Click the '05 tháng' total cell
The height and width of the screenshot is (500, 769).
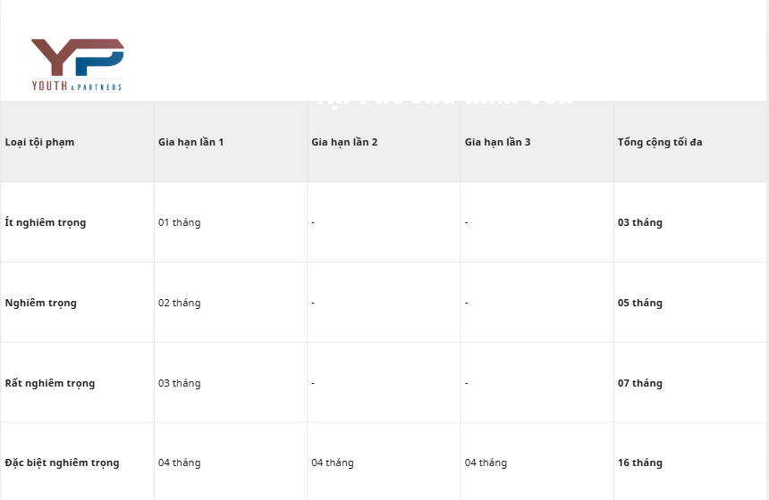pos(640,303)
